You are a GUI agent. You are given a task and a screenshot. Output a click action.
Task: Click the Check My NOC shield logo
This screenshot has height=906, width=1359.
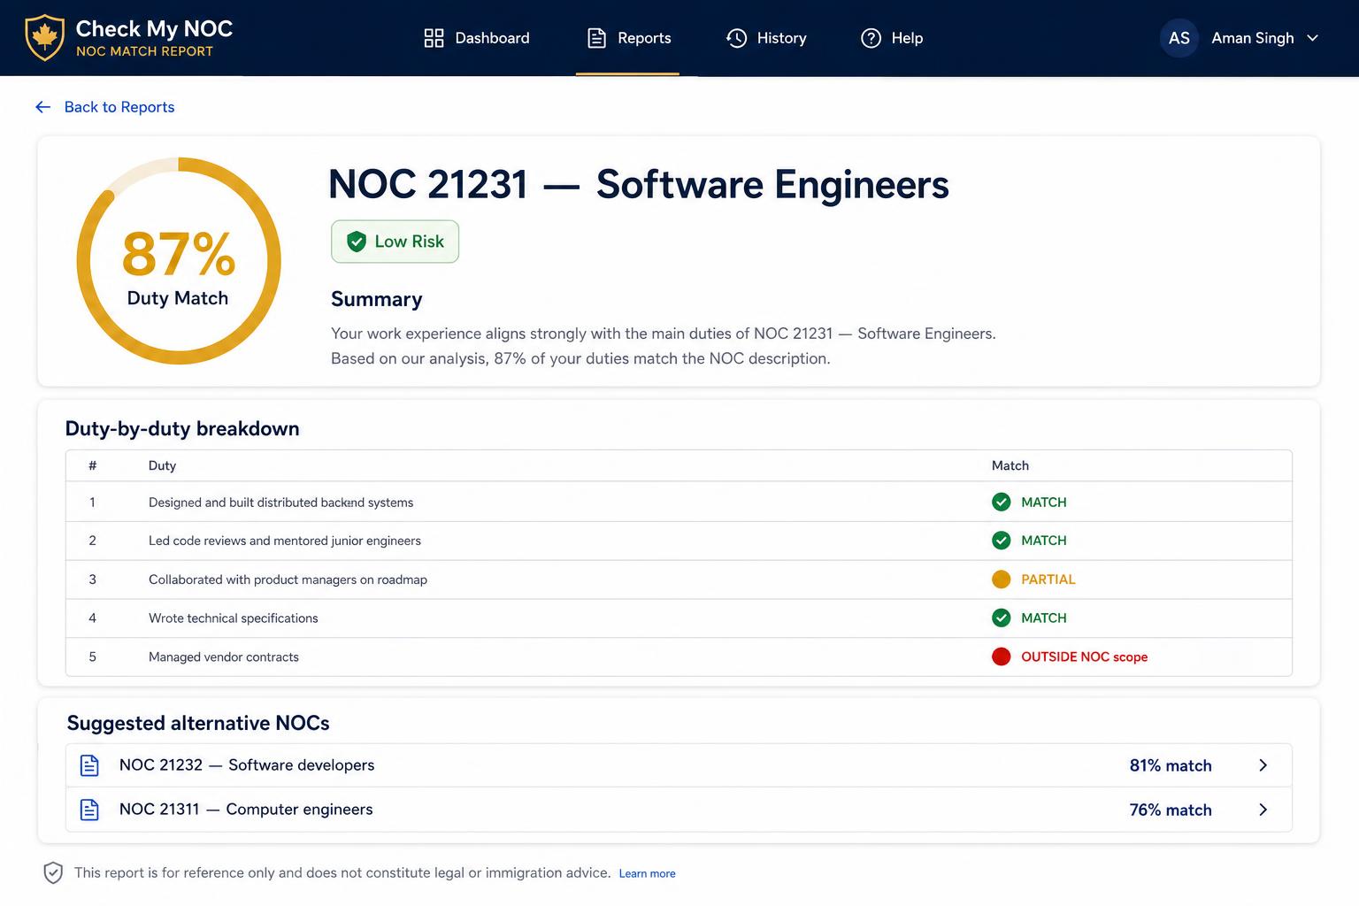(x=44, y=38)
